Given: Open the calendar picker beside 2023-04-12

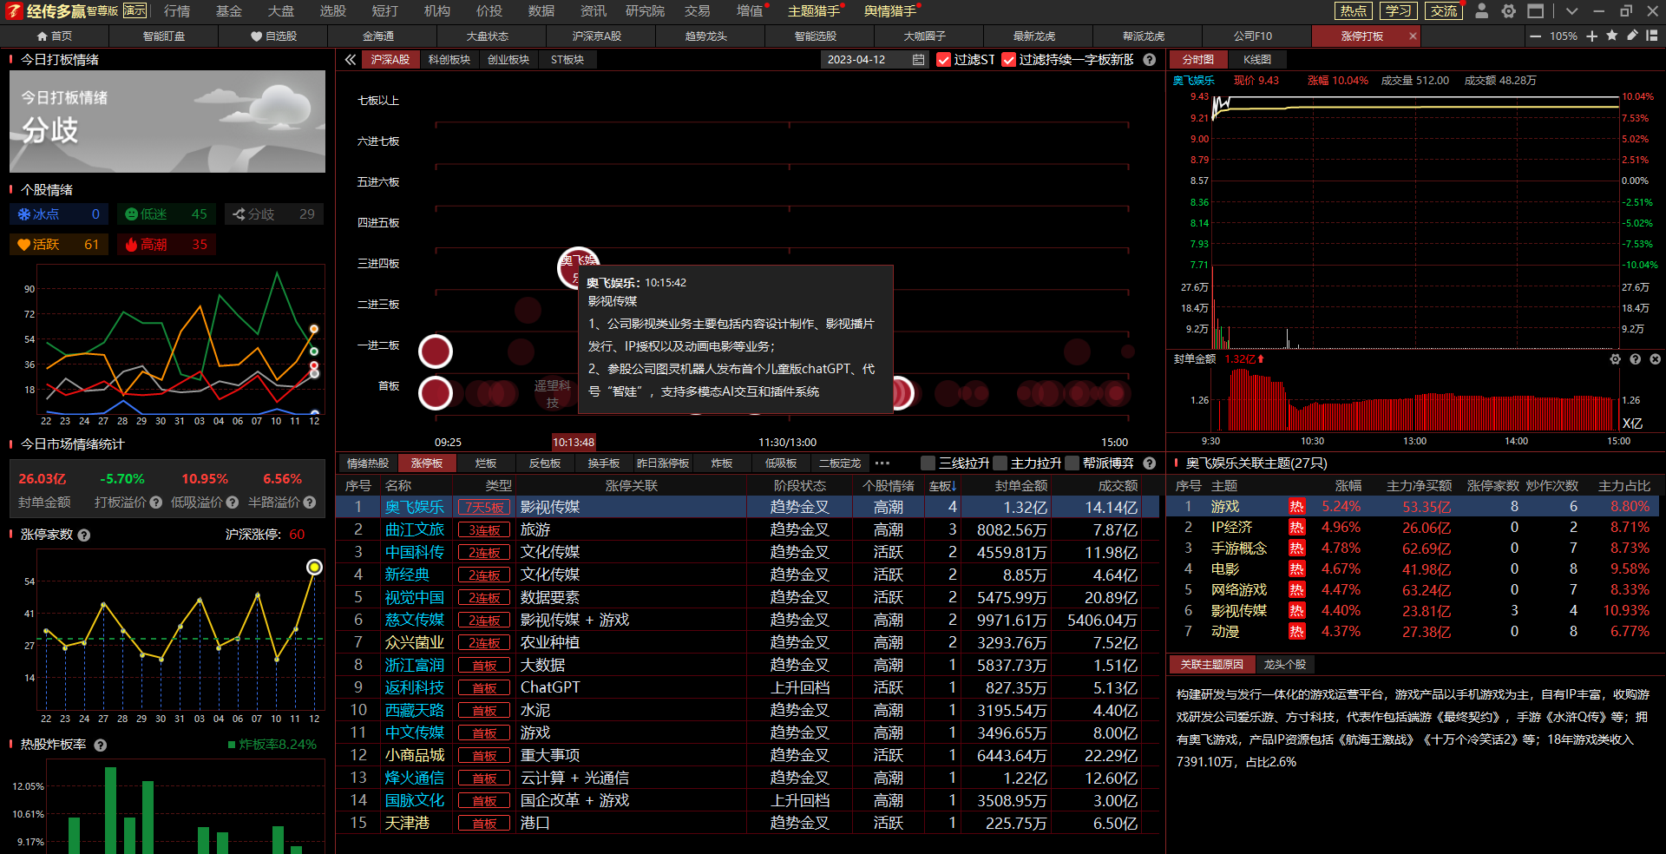Looking at the screenshot, I should pos(918,60).
